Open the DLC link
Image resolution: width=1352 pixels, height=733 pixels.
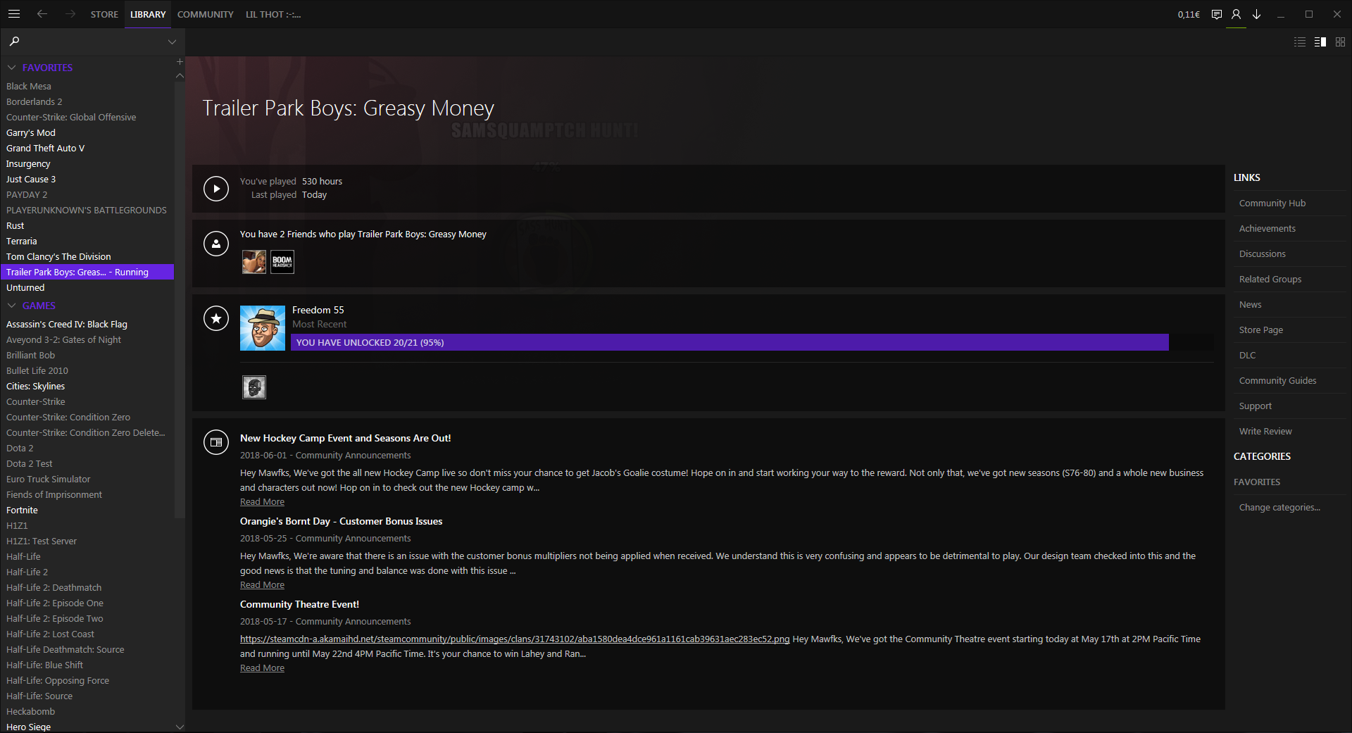[1248, 356]
